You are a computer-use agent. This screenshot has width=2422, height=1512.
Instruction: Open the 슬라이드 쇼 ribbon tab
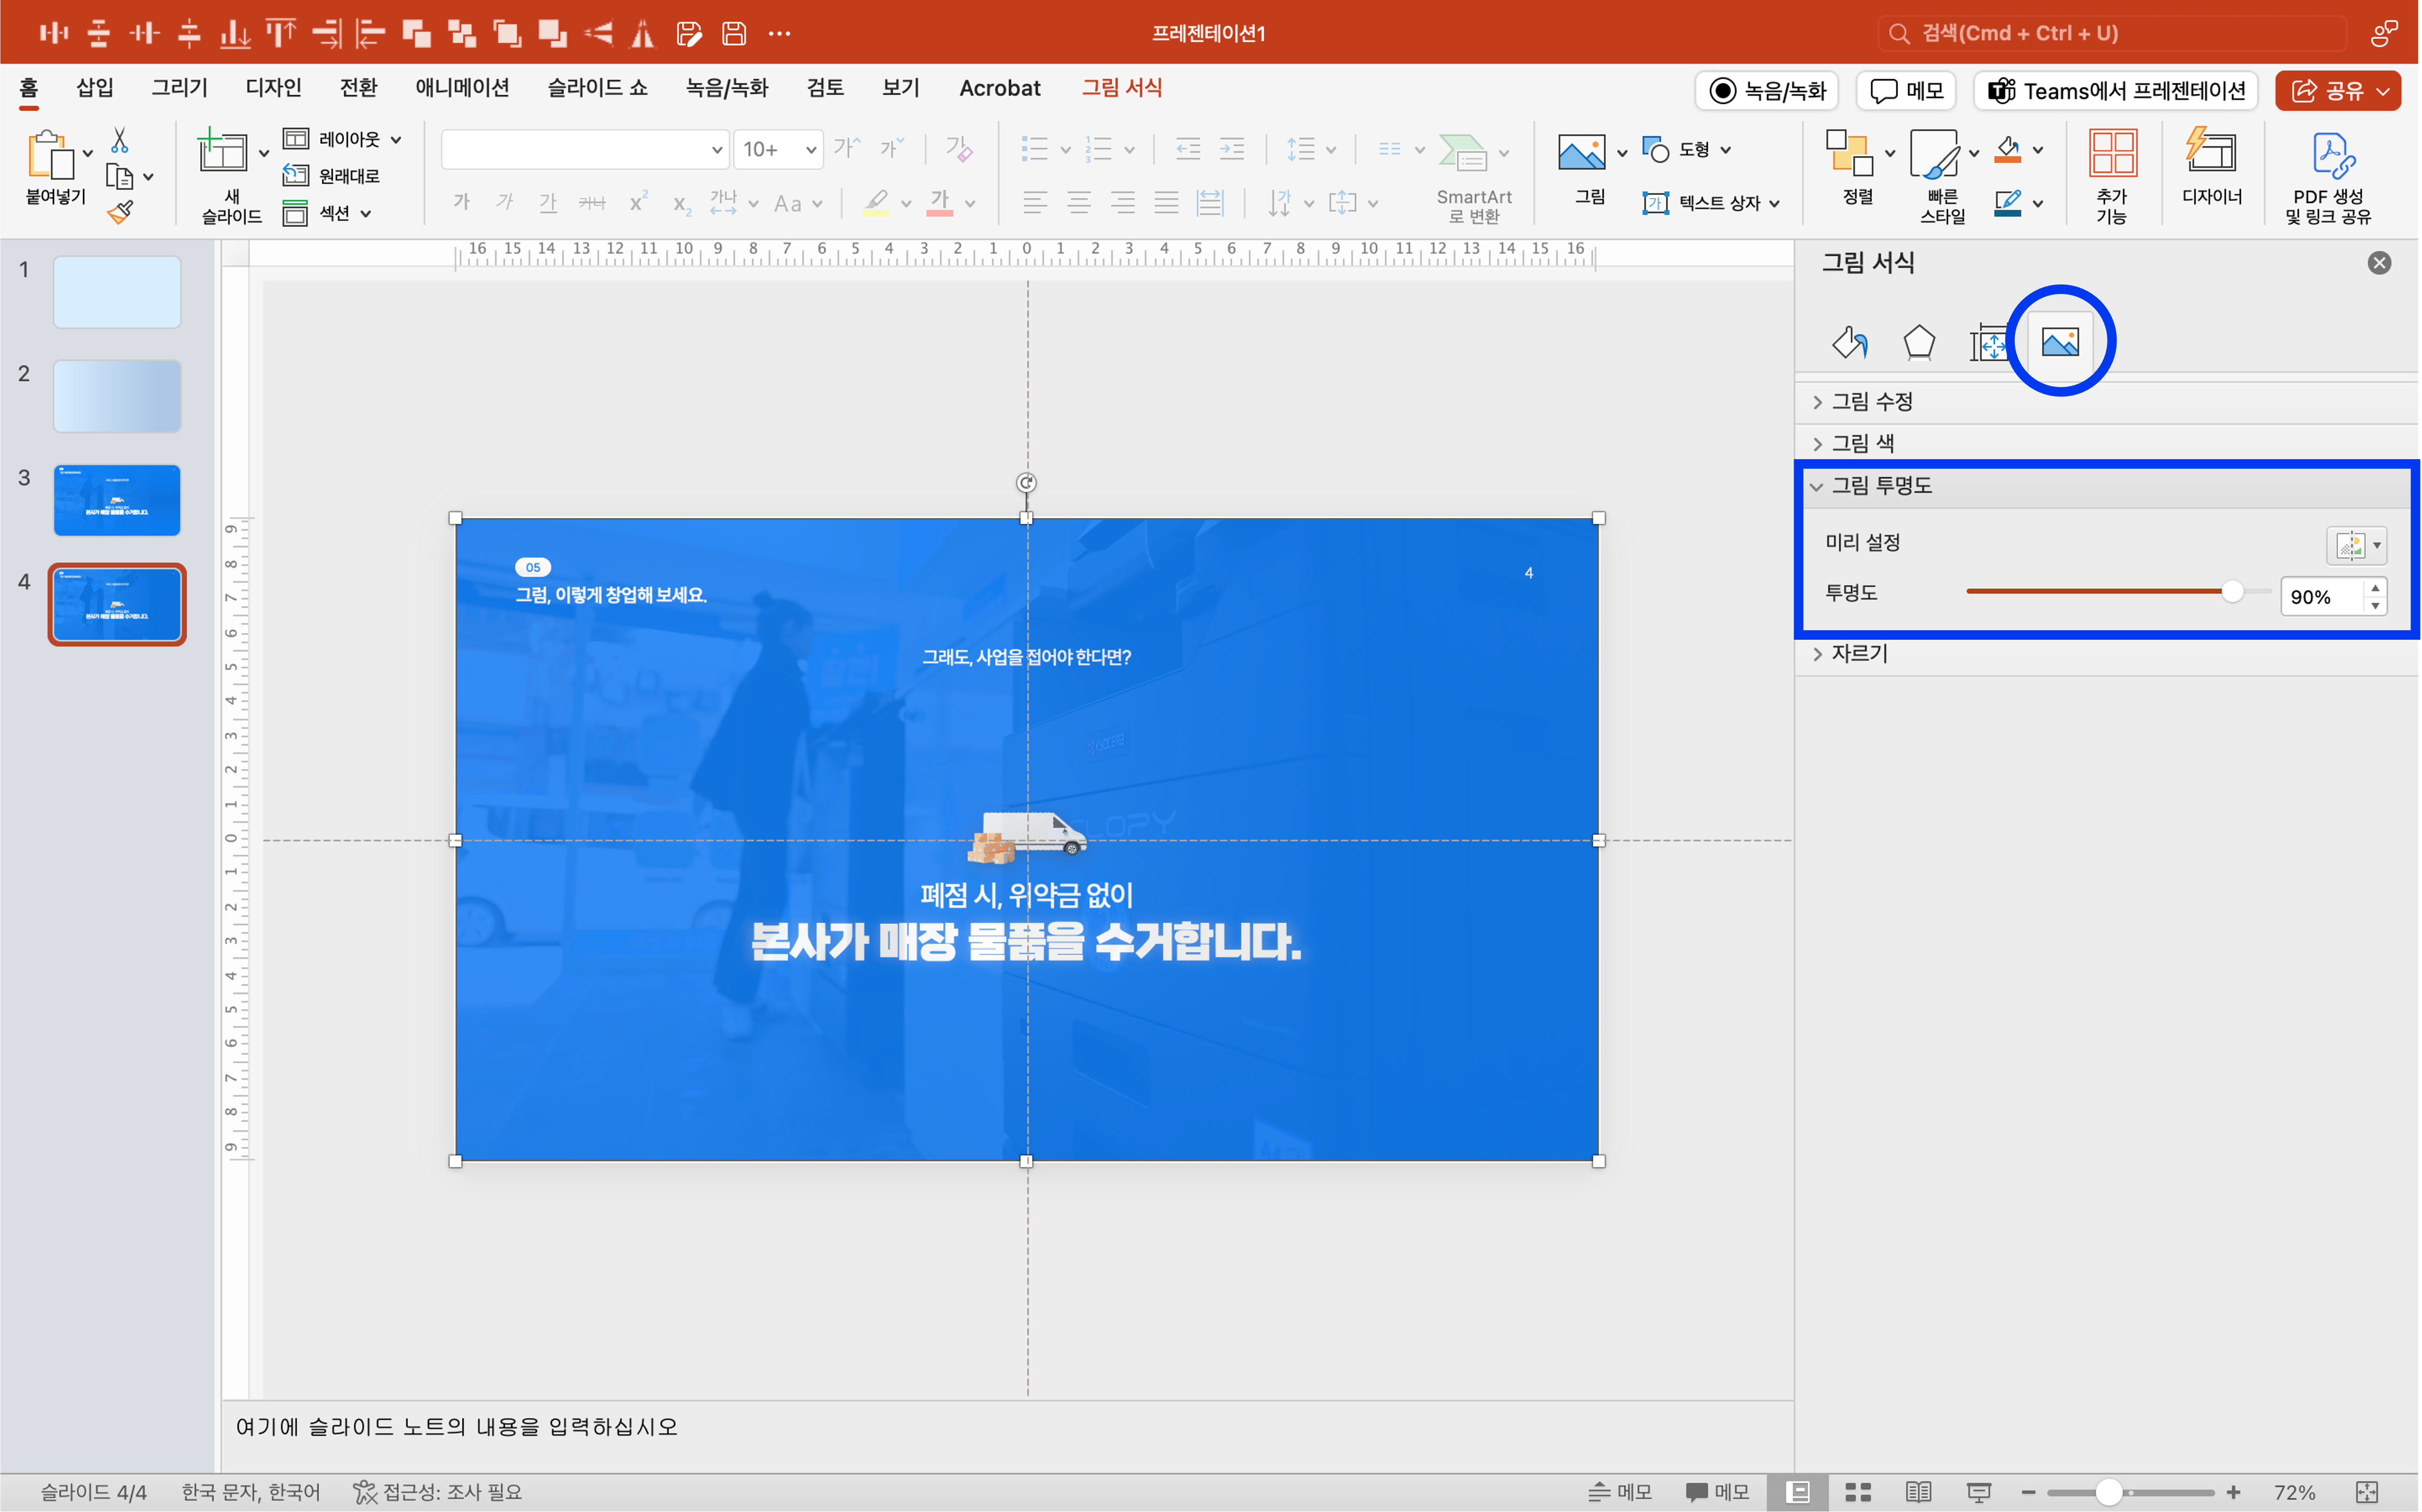coord(598,88)
